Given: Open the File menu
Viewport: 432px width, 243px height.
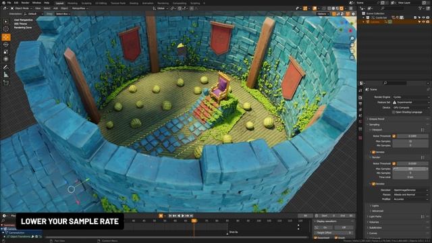Looking at the screenshot, I should [x=9, y=3].
